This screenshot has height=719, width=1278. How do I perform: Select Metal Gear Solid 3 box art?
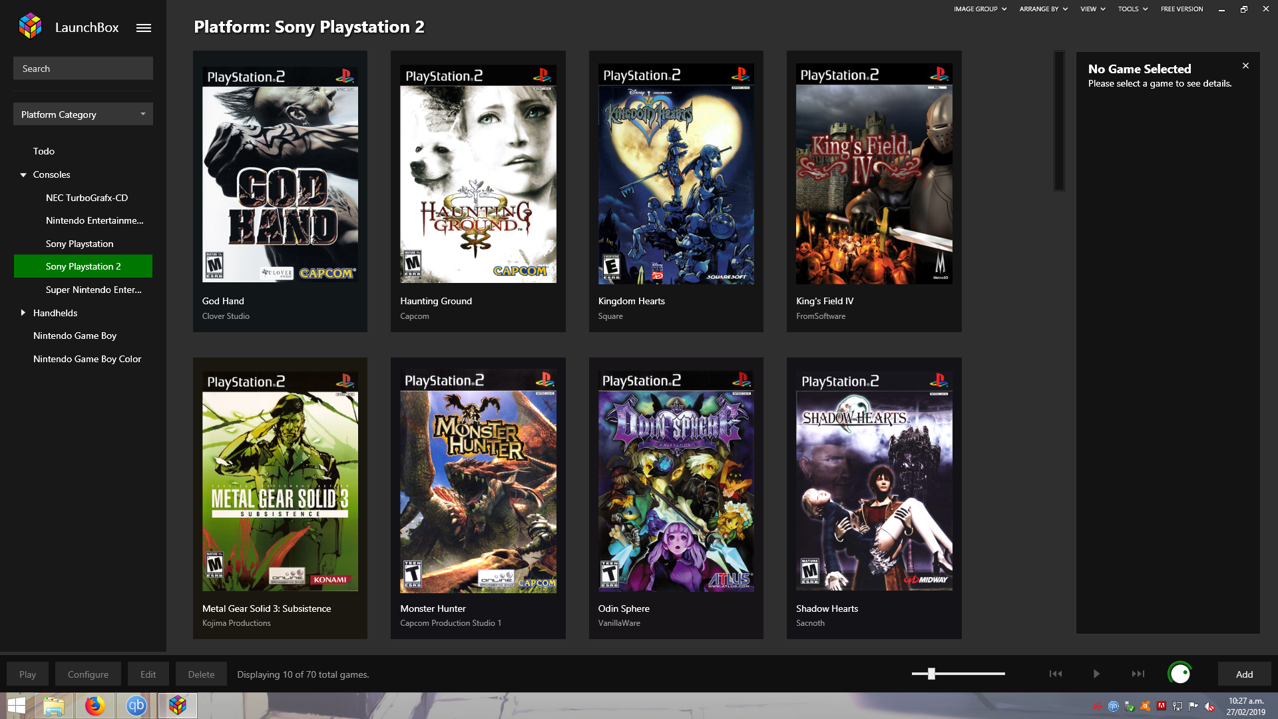[x=280, y=481]
